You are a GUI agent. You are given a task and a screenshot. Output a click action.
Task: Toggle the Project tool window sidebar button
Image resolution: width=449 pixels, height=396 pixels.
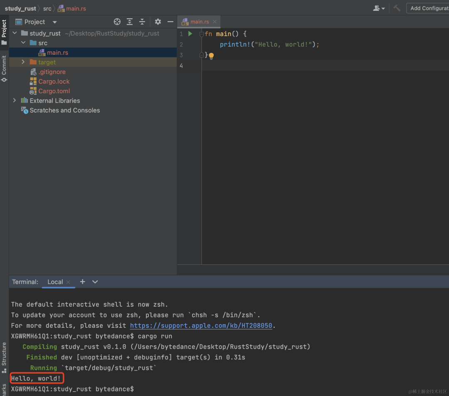click(4, 32)
